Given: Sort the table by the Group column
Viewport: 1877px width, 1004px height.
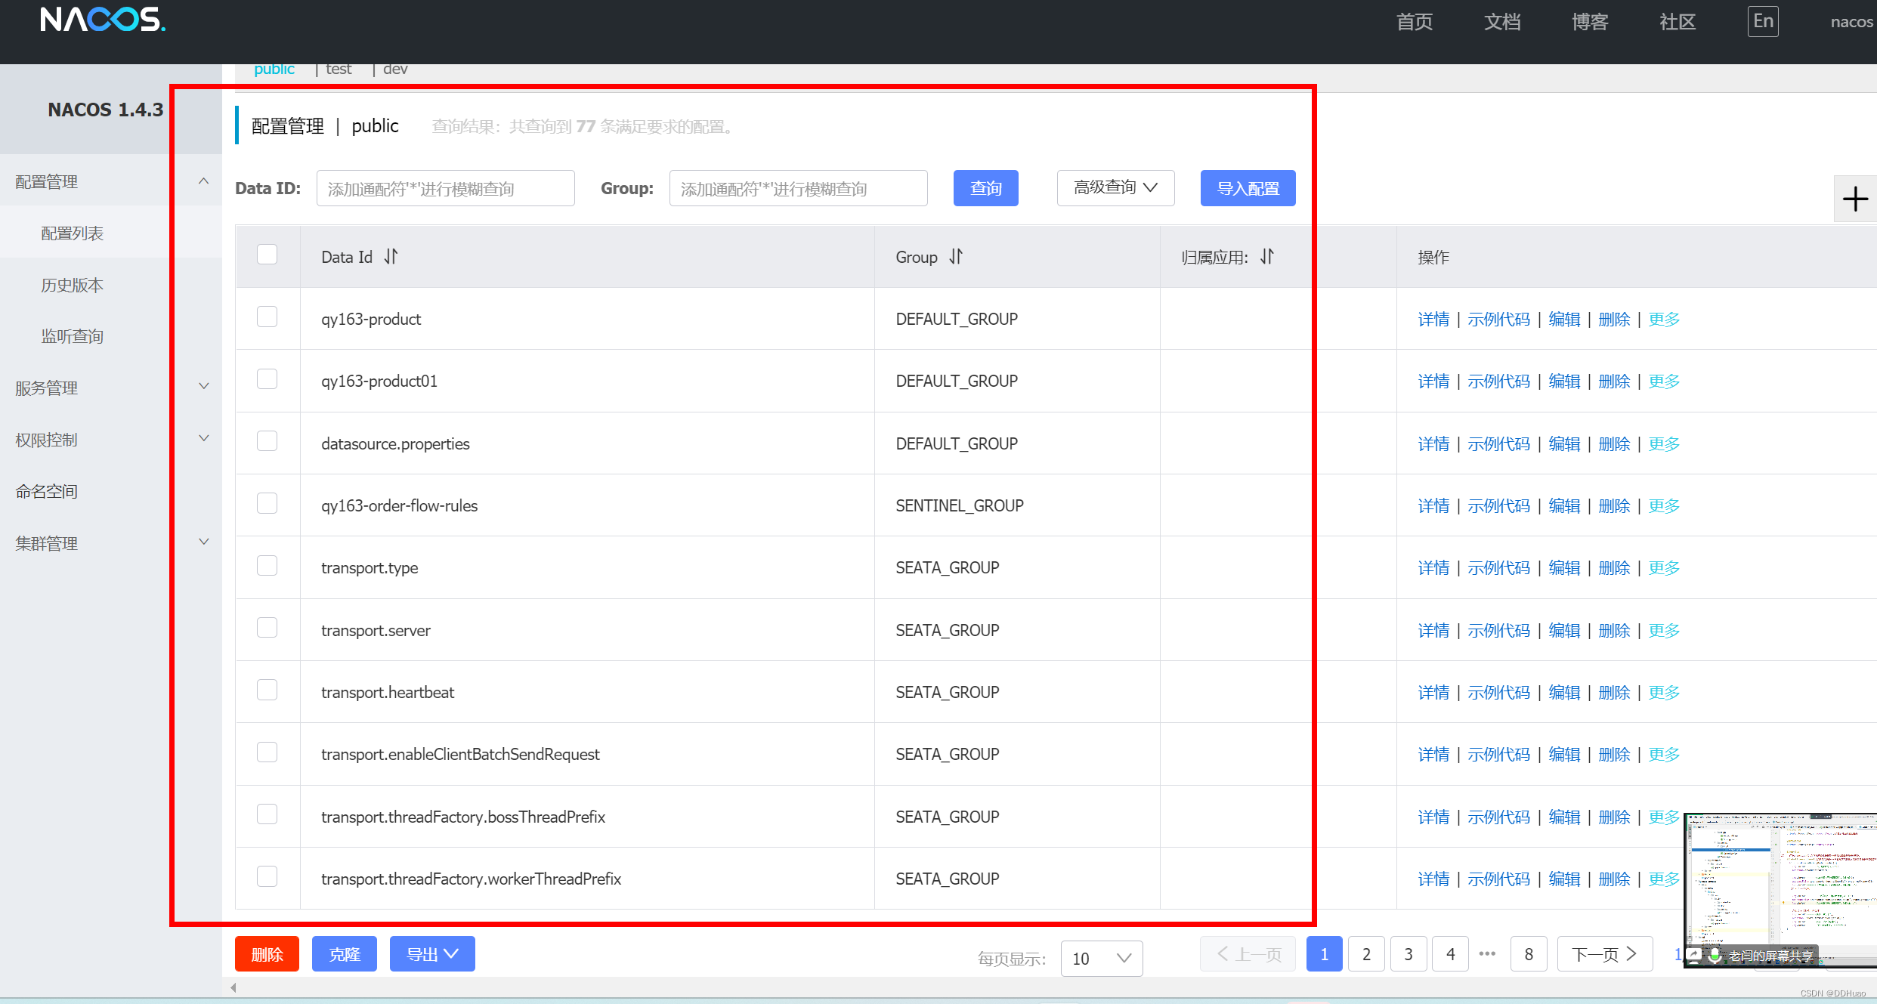Looking at the screenshot, I should pyautogui.click(x=956, y=257).
